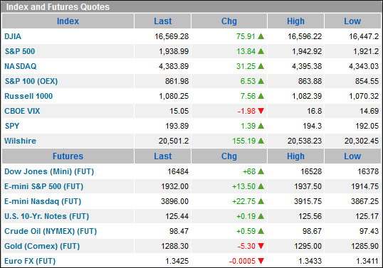Open U.S. 10-Yr. Notes futures link
This screenshot has height=268, width=383.
pos(47,216)
